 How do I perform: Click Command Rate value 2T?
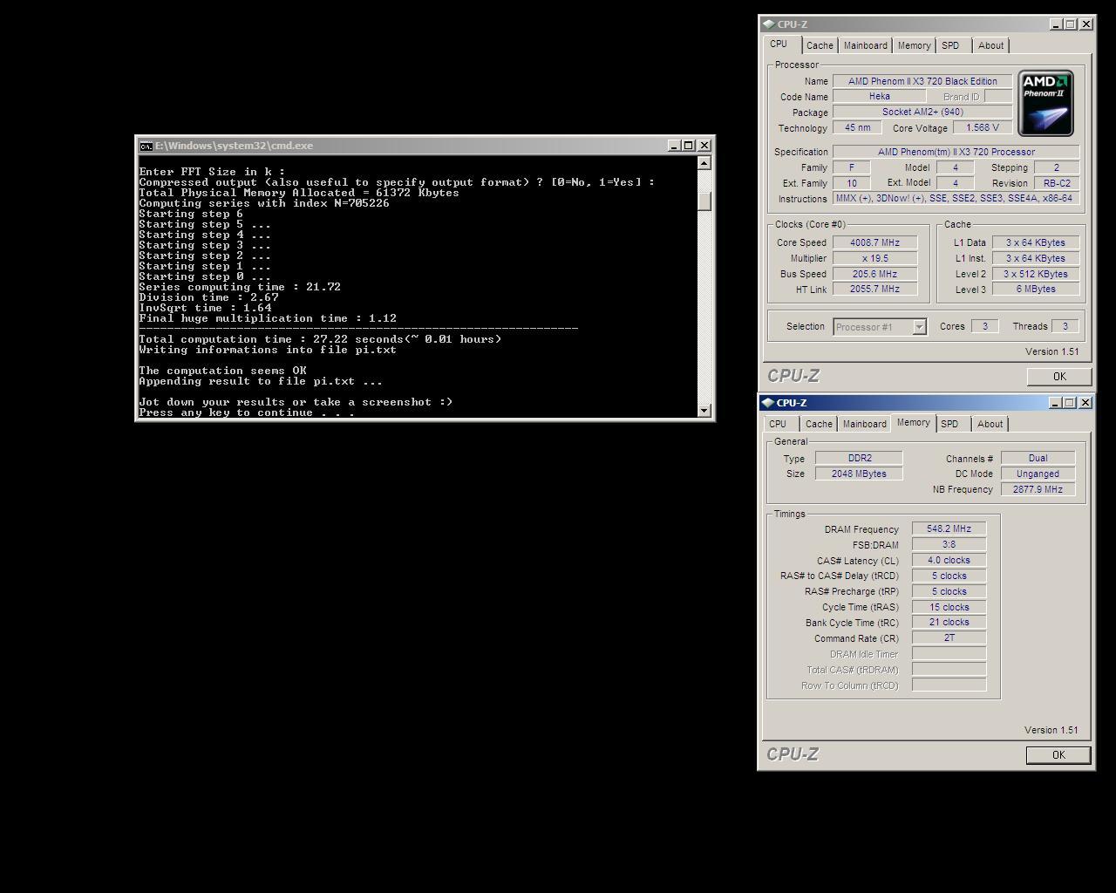pyautogui.click(x=949, y=637)
